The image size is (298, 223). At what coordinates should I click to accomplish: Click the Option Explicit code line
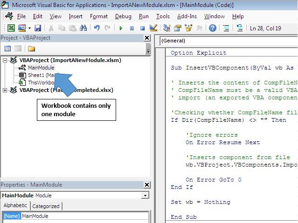pyautogui.click(x=198, y=53)
